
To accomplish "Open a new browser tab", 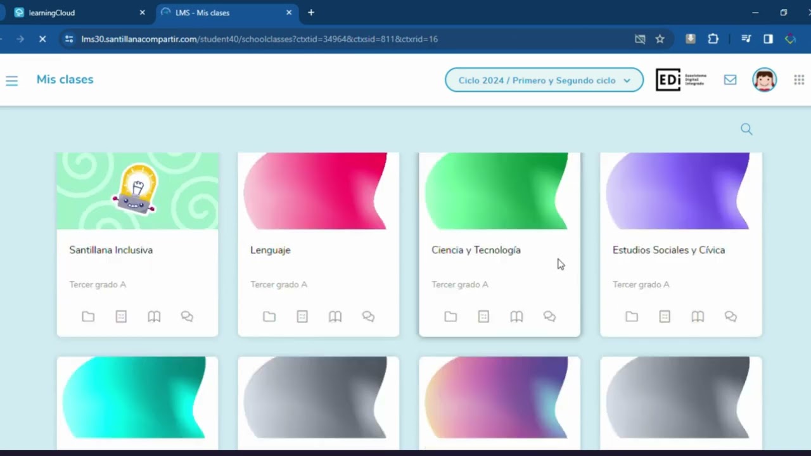I will (x=310, y=13).
